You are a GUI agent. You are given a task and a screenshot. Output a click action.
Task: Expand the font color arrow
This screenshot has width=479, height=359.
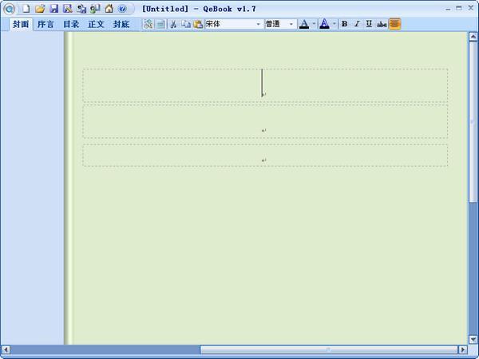(314, 24)
